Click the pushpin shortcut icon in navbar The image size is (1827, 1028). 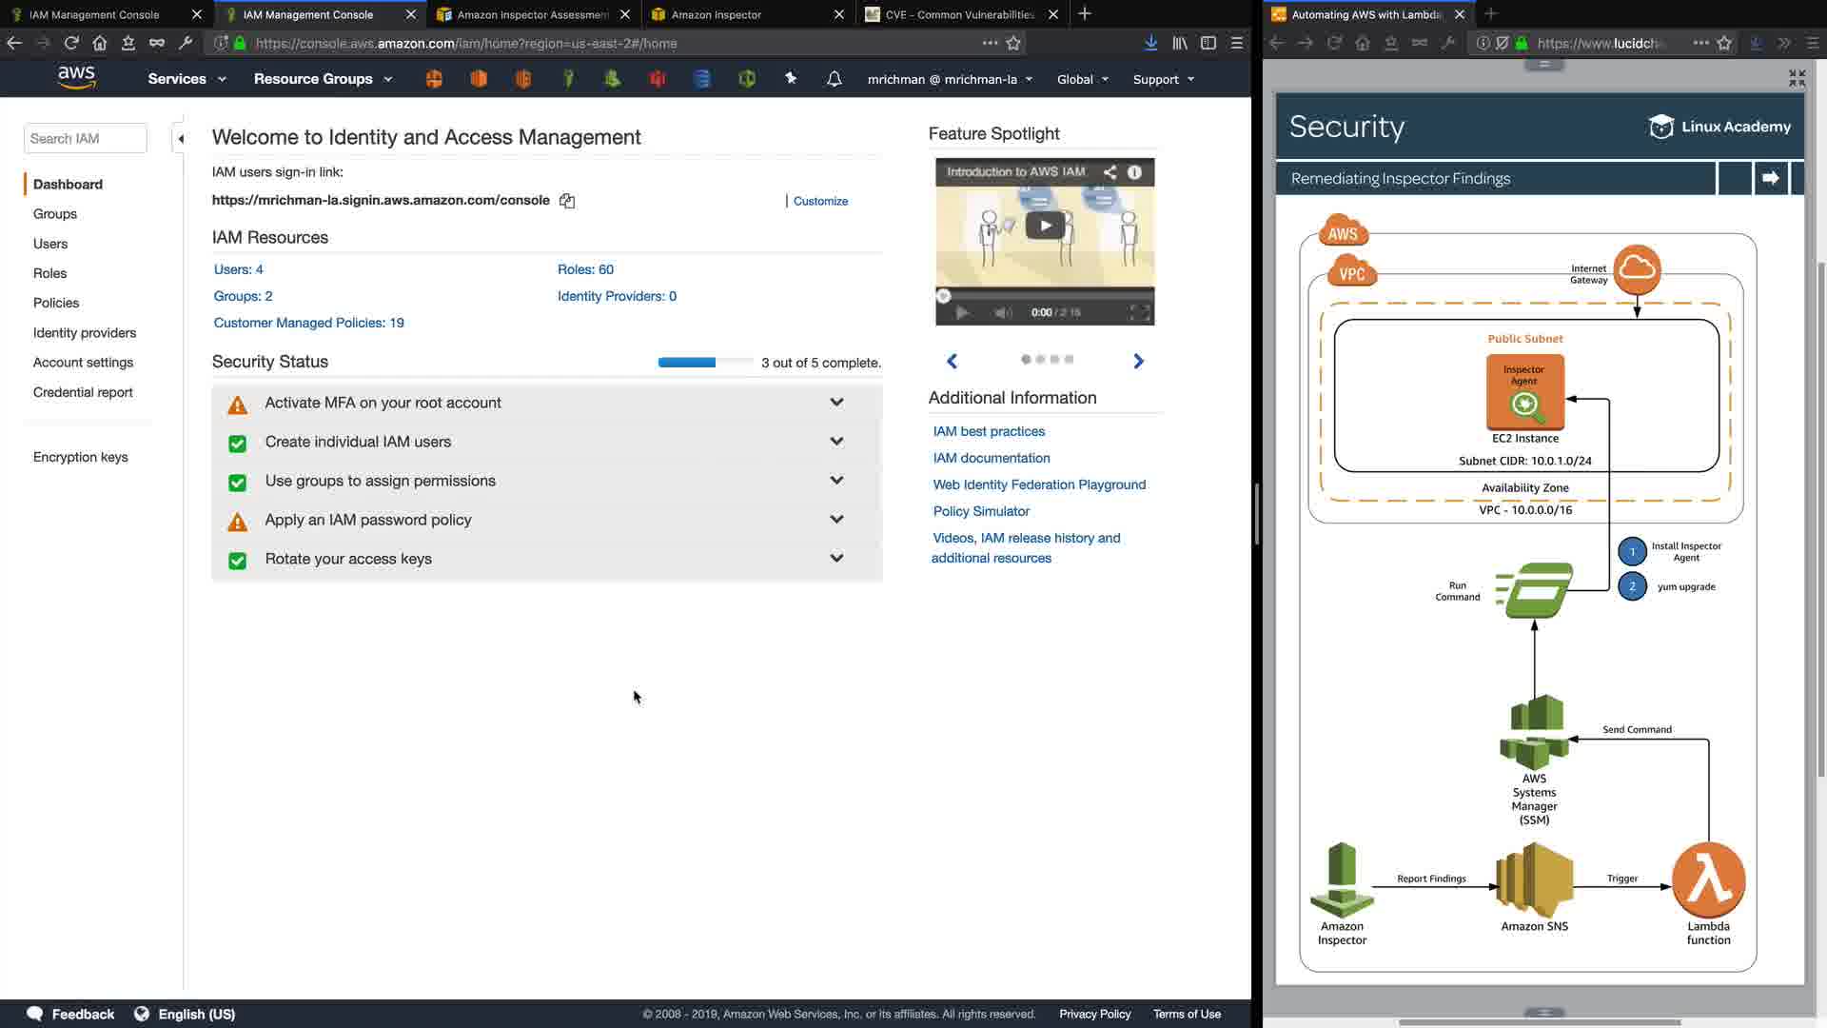[x=790, y=79]
